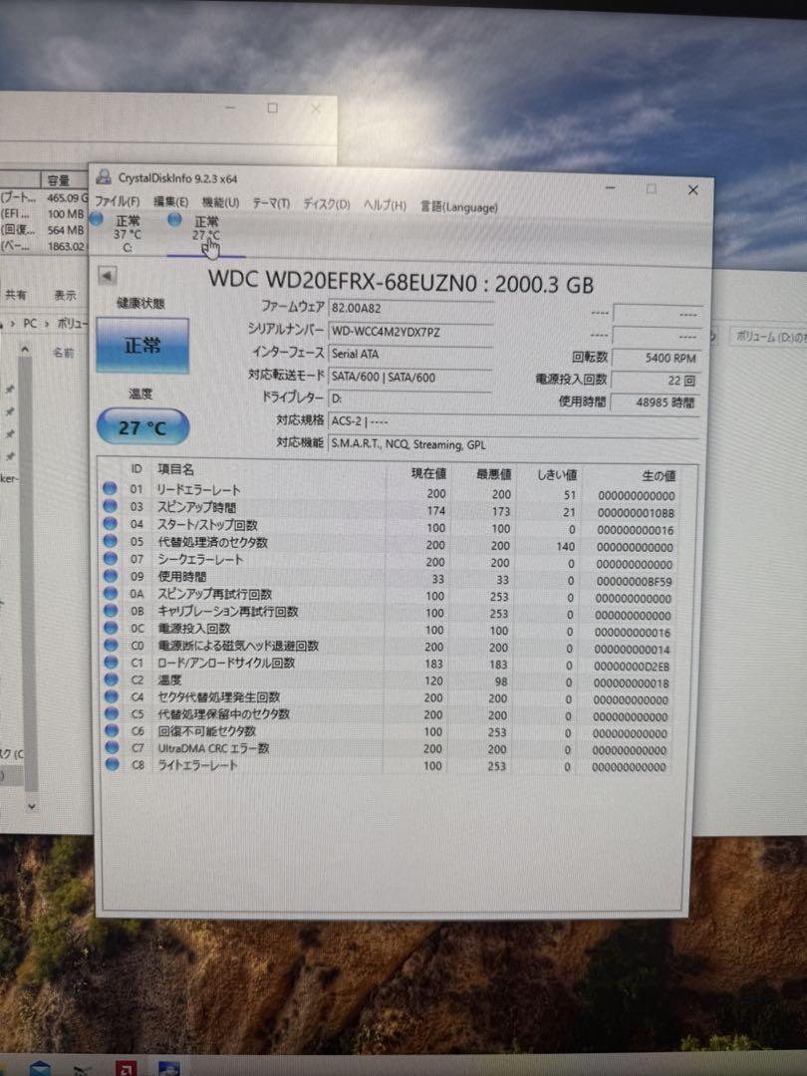Click the status circle for 01 リードエラーレート
The height and width of the screenshot is (1076, 807).
tap(110, 488)
